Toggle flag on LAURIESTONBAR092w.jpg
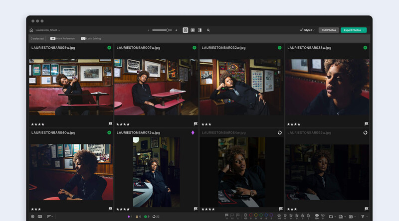Screen dimensions: 399x221 (367, 209)
